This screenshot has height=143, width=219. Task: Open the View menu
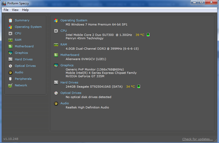15,10
